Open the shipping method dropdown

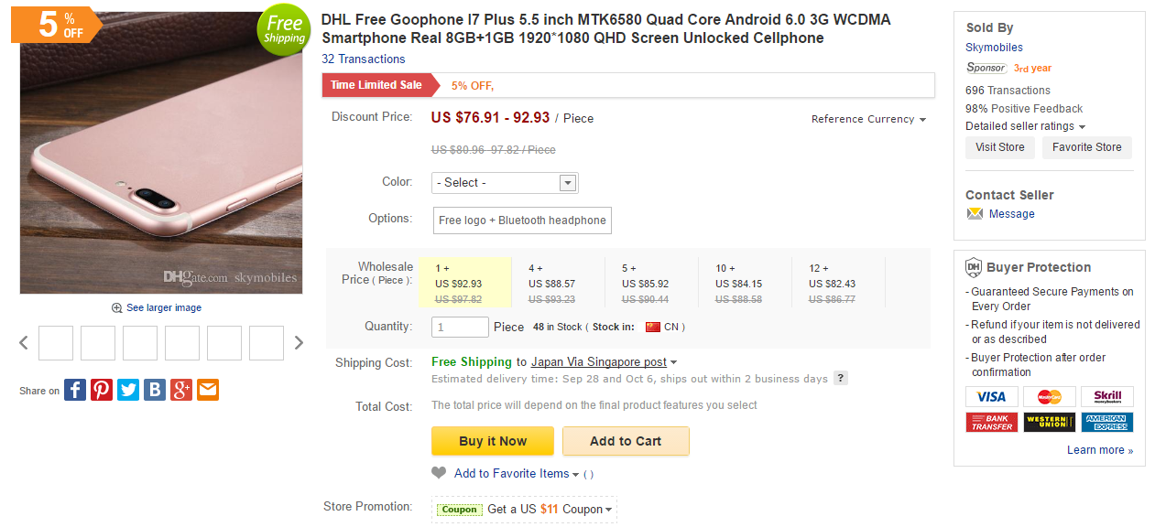[x=604, y=362]
